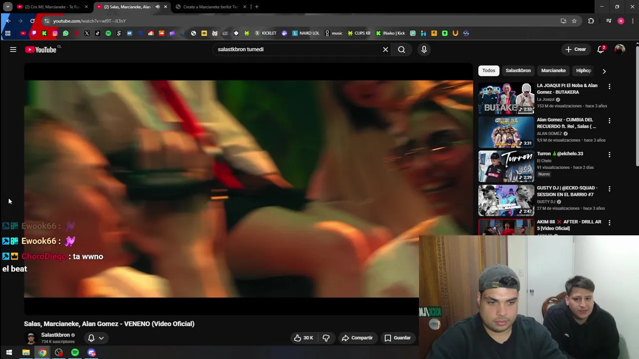Open the Chrome tab search dropdown
The image size is (639, 359).
coord(7,7)
